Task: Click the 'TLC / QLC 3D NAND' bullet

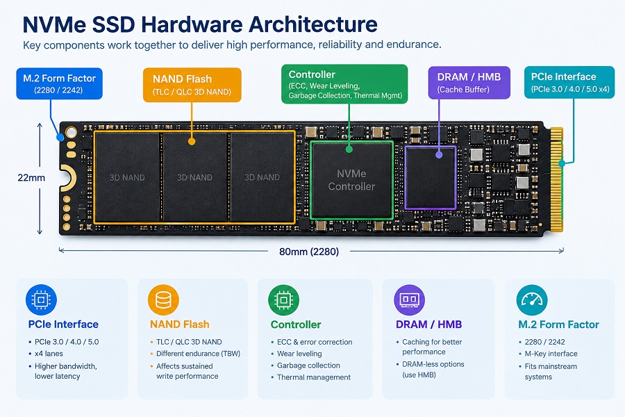Action: 186,342
